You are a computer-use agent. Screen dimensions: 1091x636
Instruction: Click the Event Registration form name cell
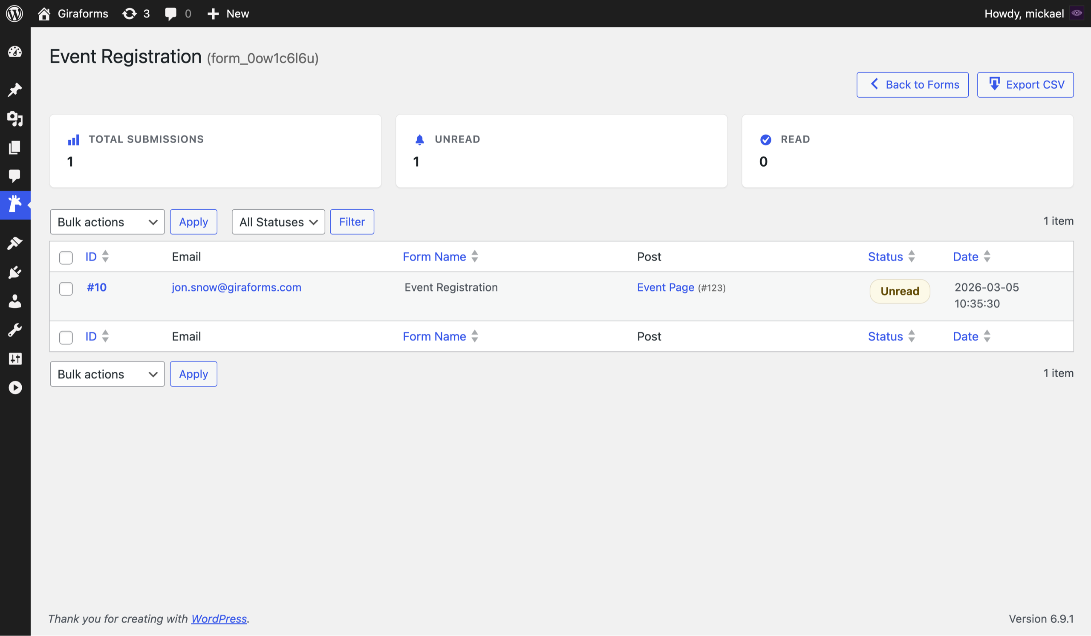point(451,287)
